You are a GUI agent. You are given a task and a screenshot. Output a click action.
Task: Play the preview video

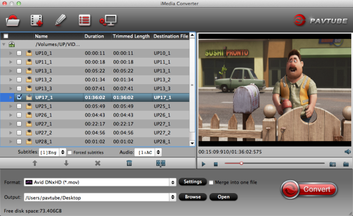click(x=204, y=164)
